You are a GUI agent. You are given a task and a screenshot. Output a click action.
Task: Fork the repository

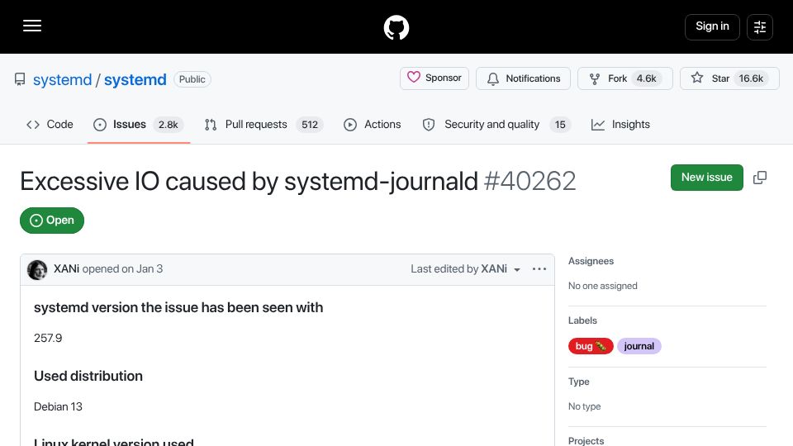click(x=625, y=78)
